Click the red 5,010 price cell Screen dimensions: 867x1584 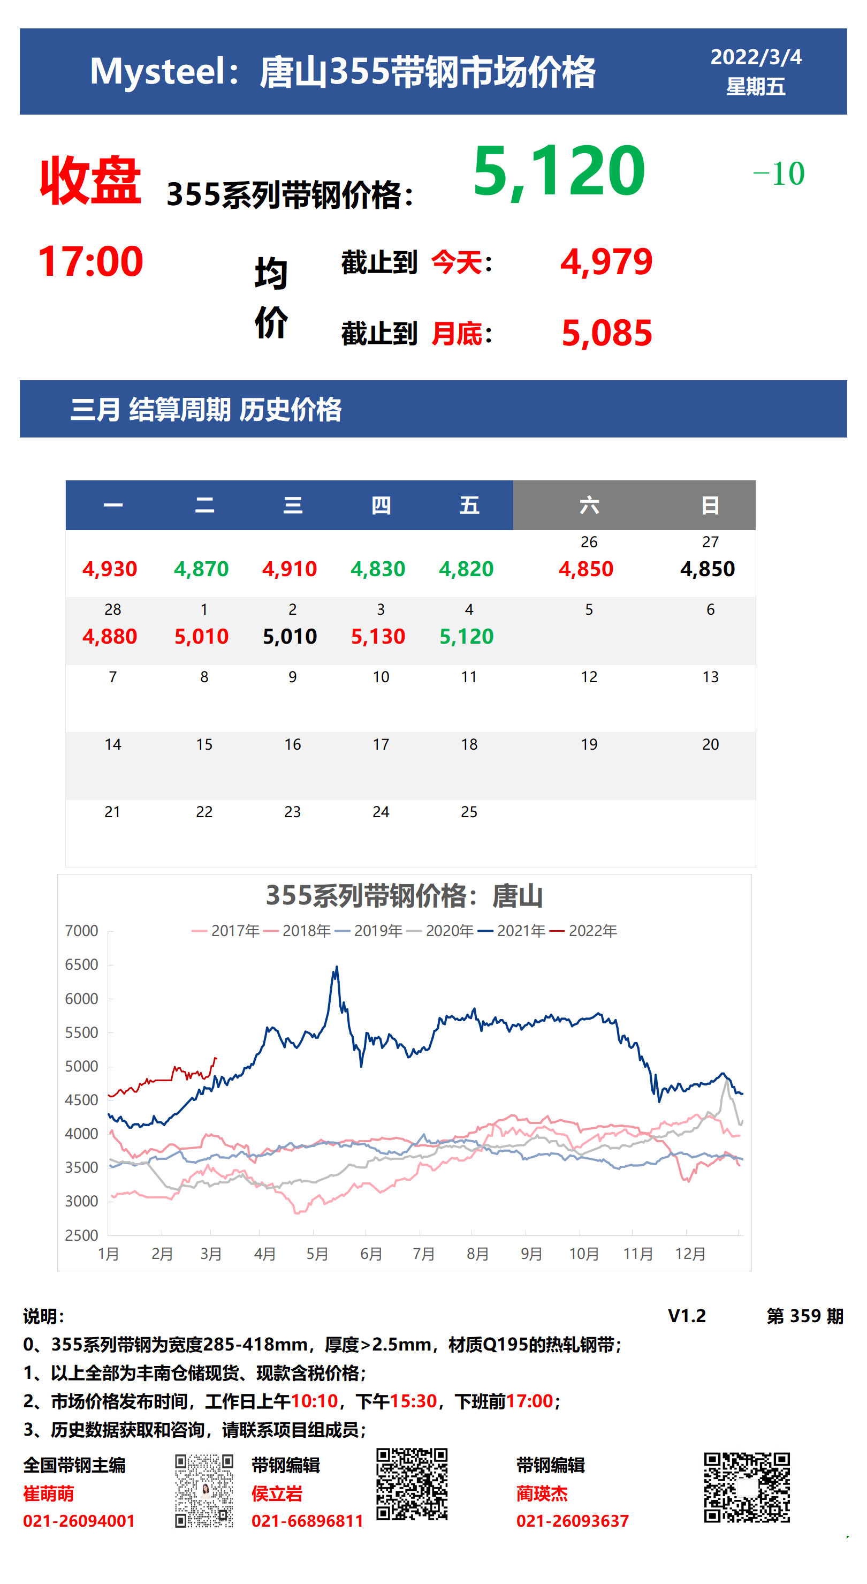coord(202,637)
